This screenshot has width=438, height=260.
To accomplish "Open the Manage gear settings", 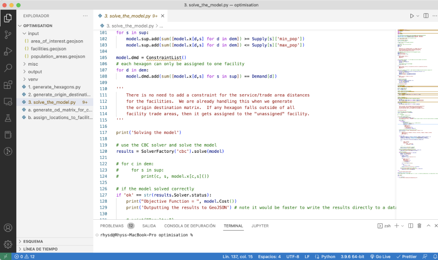I will 8,244.
